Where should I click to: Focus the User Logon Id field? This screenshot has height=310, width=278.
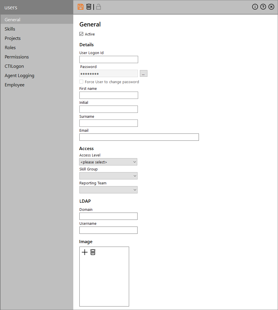[109, 60]
